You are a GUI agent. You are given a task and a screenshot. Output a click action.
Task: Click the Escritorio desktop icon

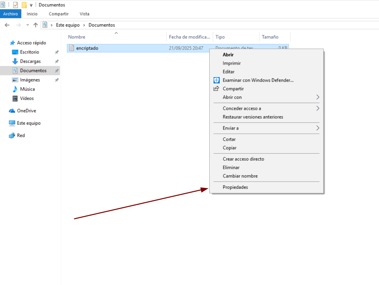point(15,52)
